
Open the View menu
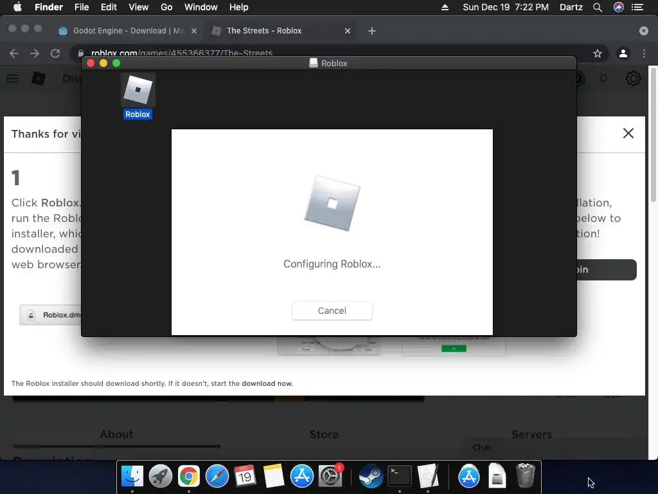tap(139, 7)
